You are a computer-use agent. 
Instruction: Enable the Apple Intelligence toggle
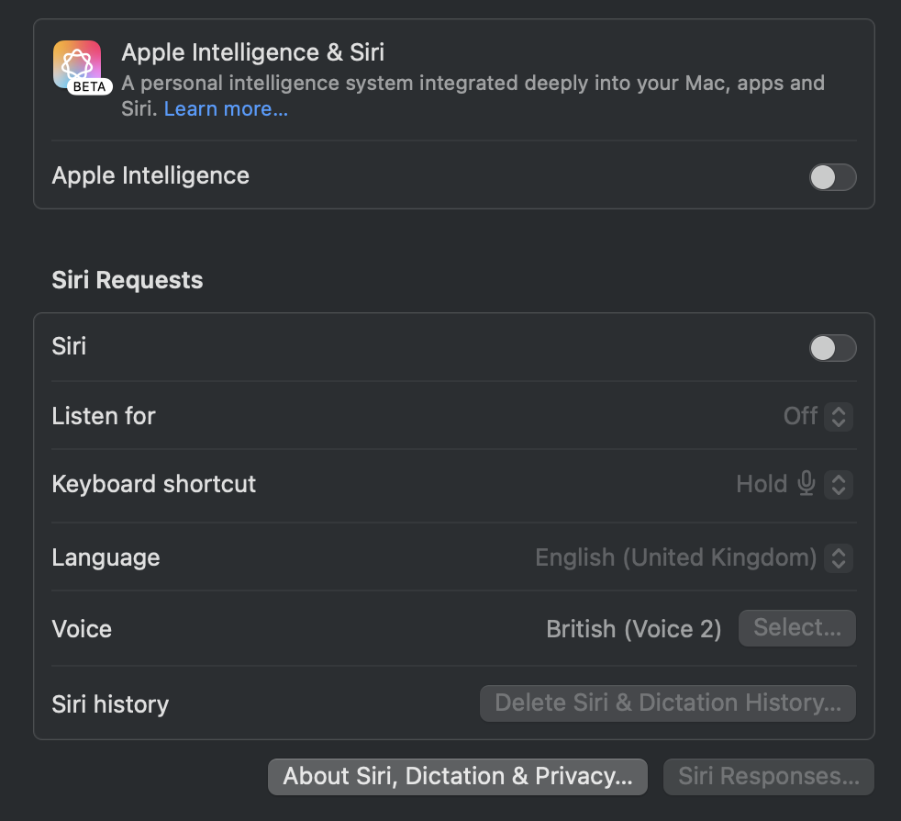pyautogui.click(x=832, y=177)
